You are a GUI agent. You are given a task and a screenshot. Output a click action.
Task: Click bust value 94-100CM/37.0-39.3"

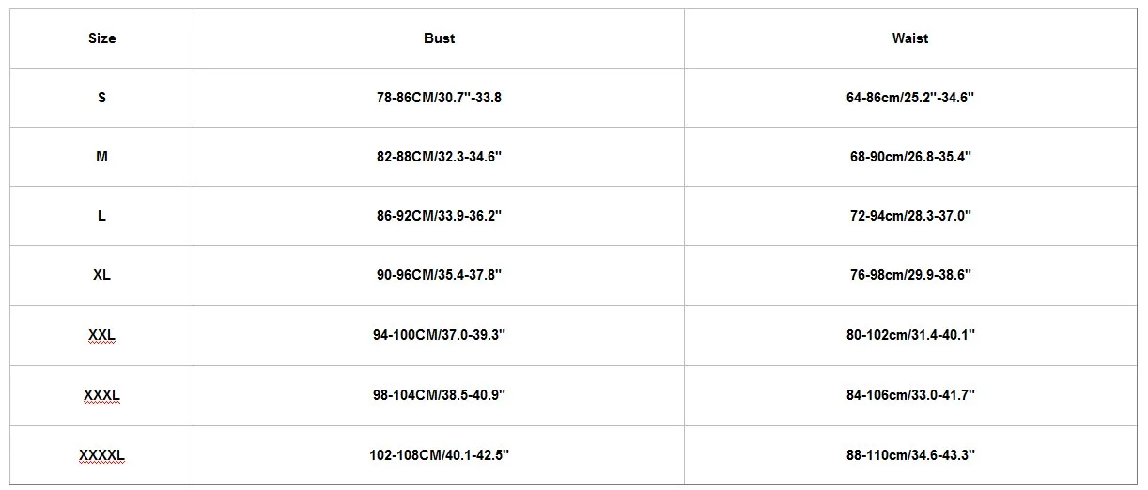pos(439,335)
